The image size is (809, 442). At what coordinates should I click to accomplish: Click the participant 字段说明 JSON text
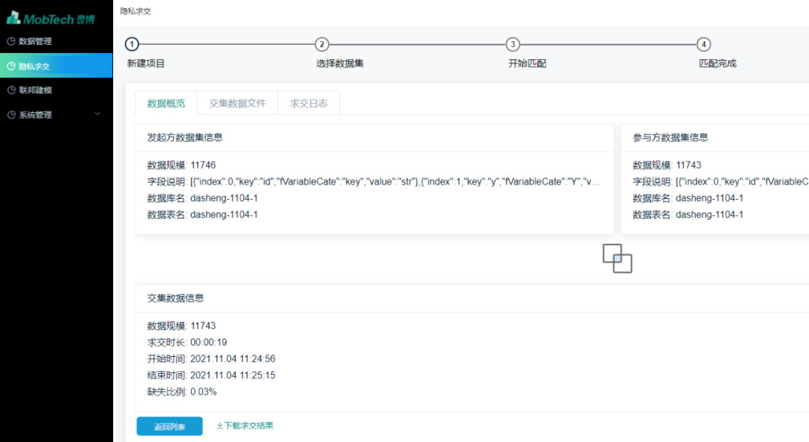tap(742, 182)
